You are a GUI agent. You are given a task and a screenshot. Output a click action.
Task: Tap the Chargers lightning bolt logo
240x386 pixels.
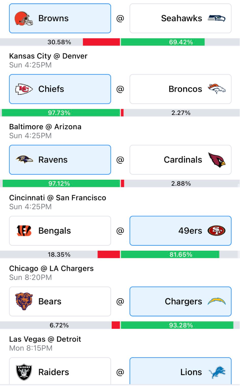click(x=217, y=301)
